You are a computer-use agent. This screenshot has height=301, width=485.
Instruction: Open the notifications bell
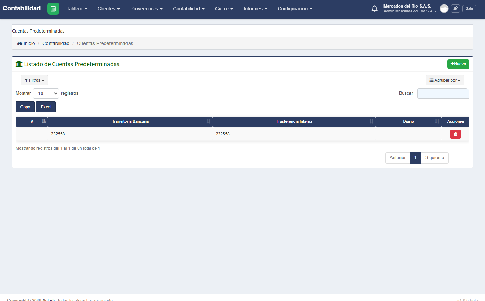click(374, 9)
